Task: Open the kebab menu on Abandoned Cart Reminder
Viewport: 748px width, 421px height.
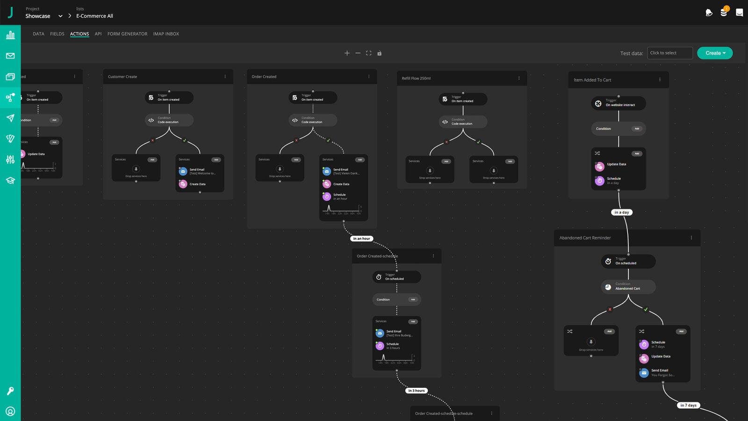Action: 691,238
